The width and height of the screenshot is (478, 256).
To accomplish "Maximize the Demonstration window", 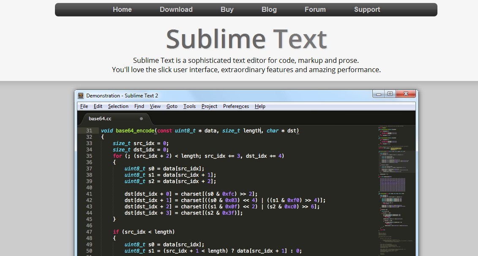I will [x=390, y=94].
